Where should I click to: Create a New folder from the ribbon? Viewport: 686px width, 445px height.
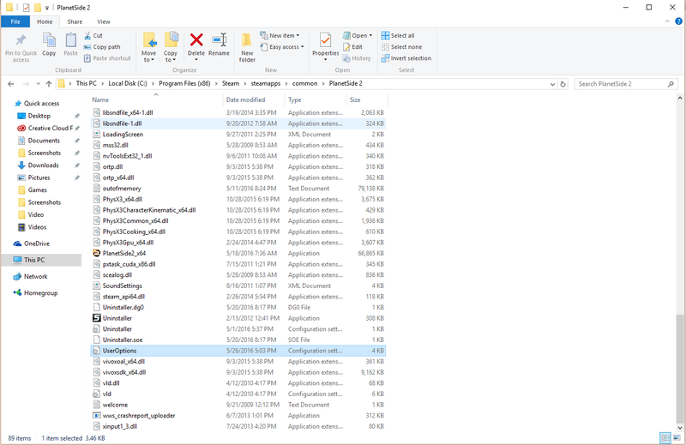[247, 47]
